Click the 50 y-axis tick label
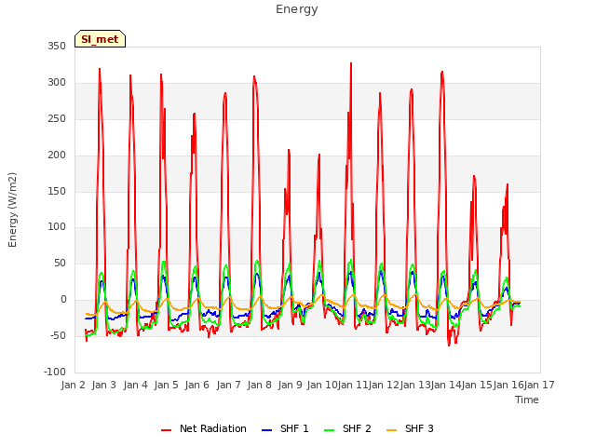 60,263
